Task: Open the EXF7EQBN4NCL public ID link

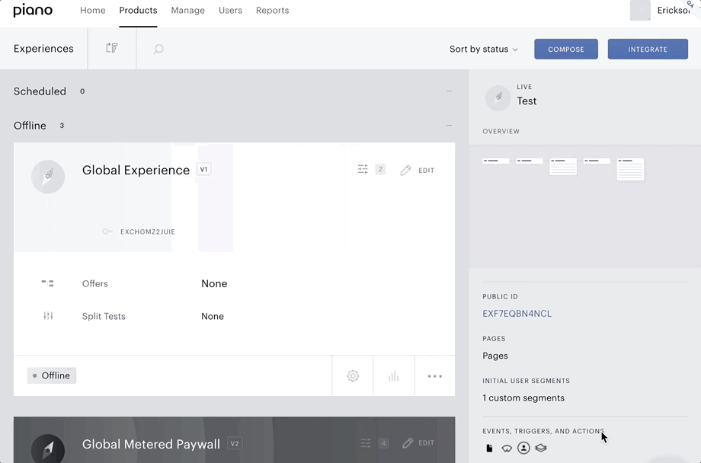Action: coord(517,314)
